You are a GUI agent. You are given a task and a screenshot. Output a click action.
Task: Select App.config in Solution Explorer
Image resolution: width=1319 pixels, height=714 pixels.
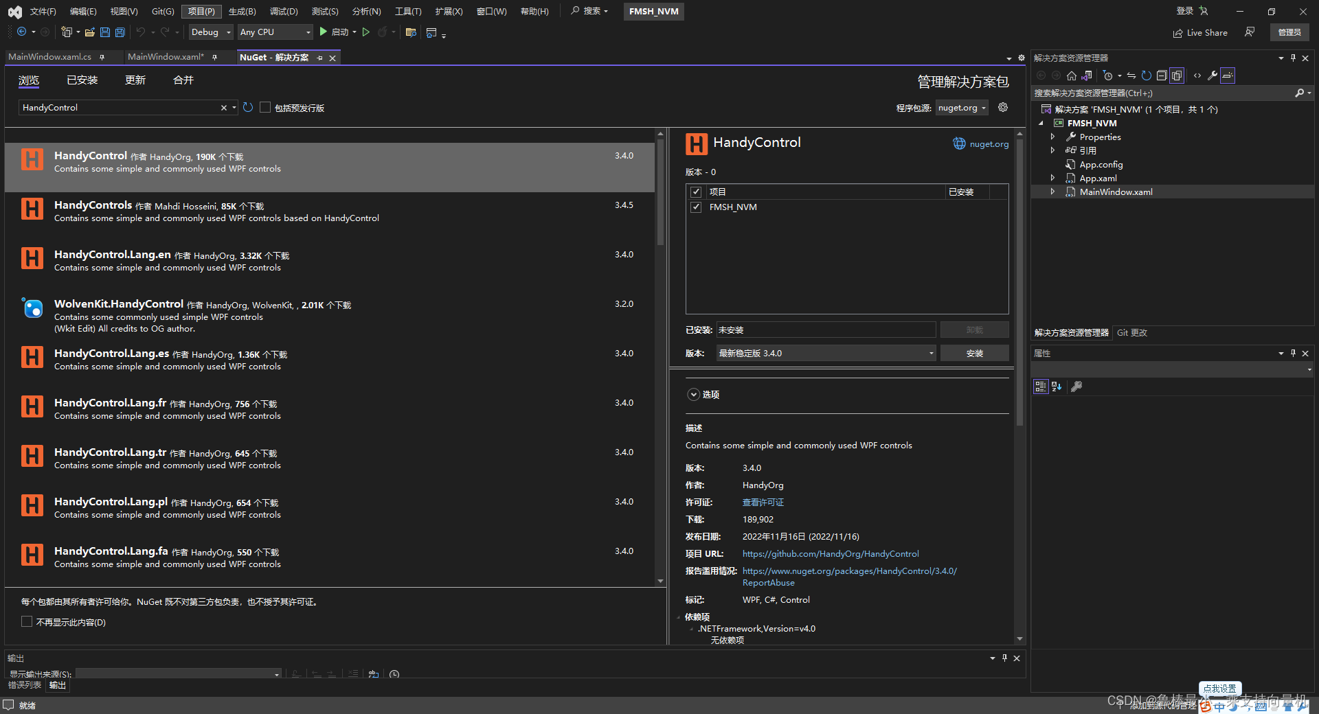(1101, 164)
